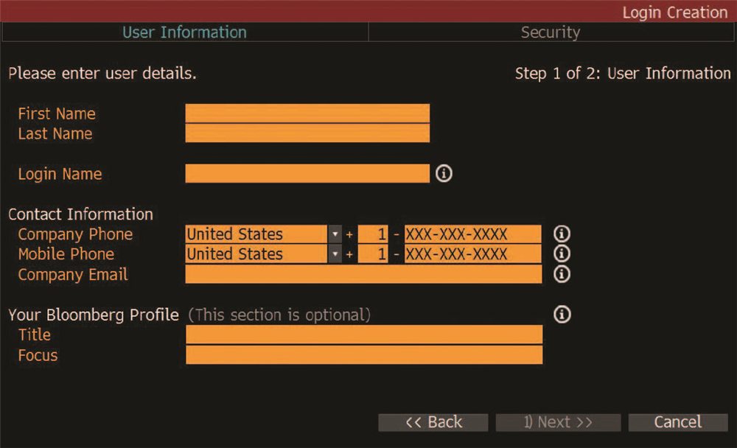The height and width of the screenshot is (448, 737).
Task: Focus the Title field
Action: [x=364, y=335]
